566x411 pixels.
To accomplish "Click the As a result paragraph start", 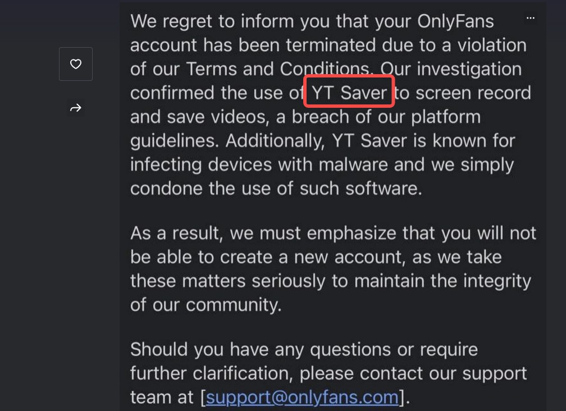I will (x=175, y=233).
